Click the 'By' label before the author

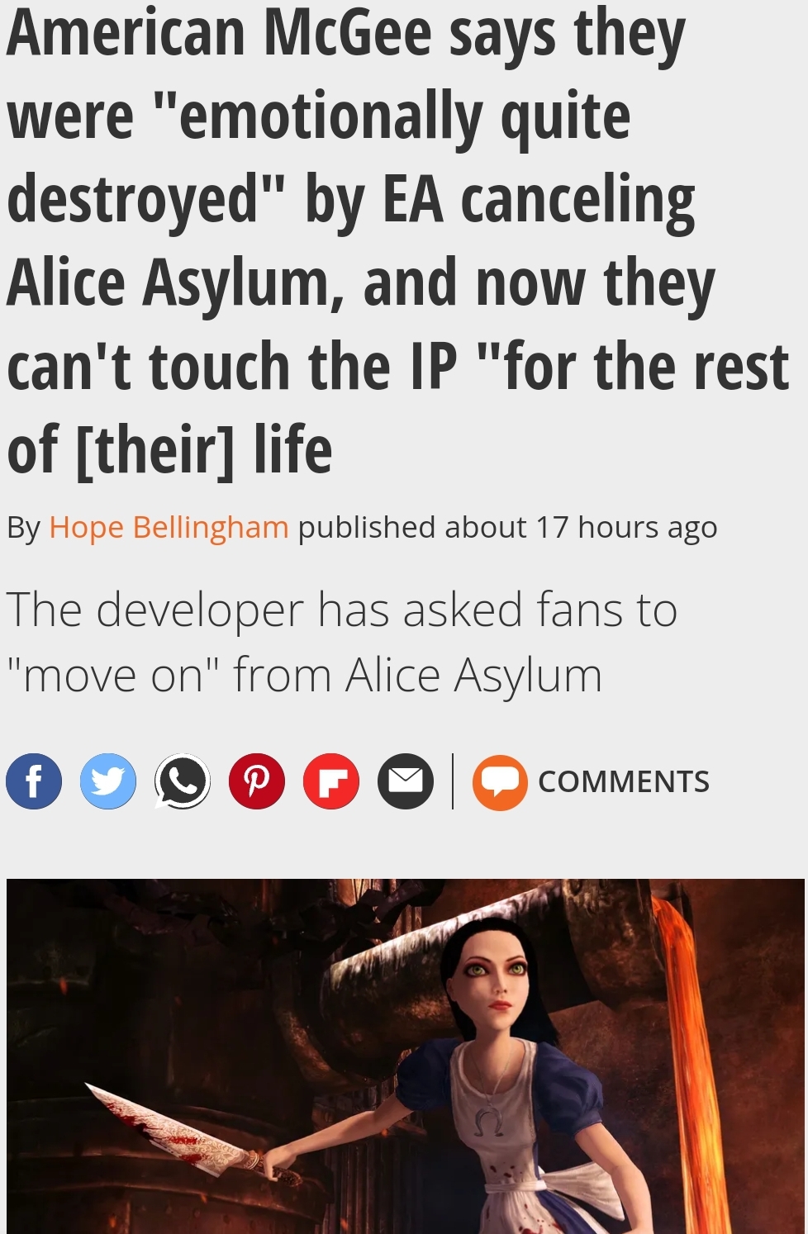pyautogui.click(x=23, y=529)
